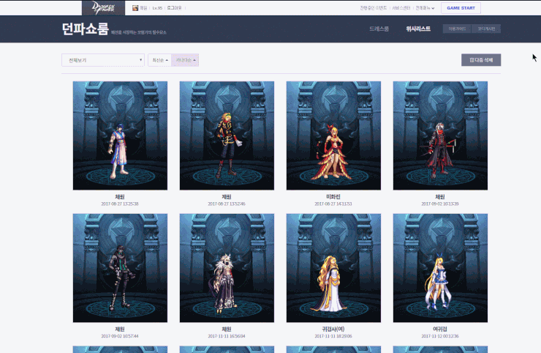Toggle the 카테고리순 sort option
The height and width of the screenshot is (353, 541).
[x=185, y=60]
